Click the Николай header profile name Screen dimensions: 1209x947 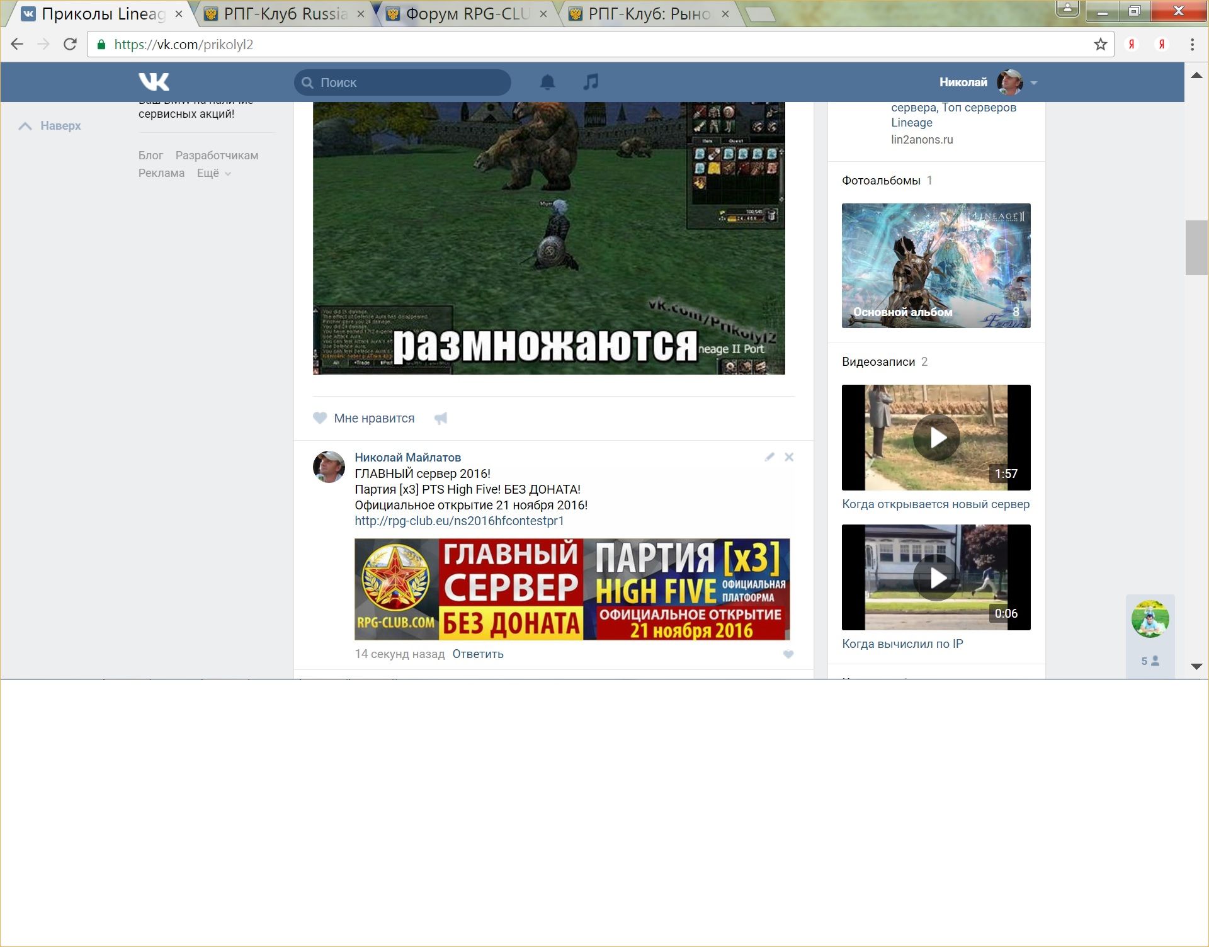[x=963, y=82]
